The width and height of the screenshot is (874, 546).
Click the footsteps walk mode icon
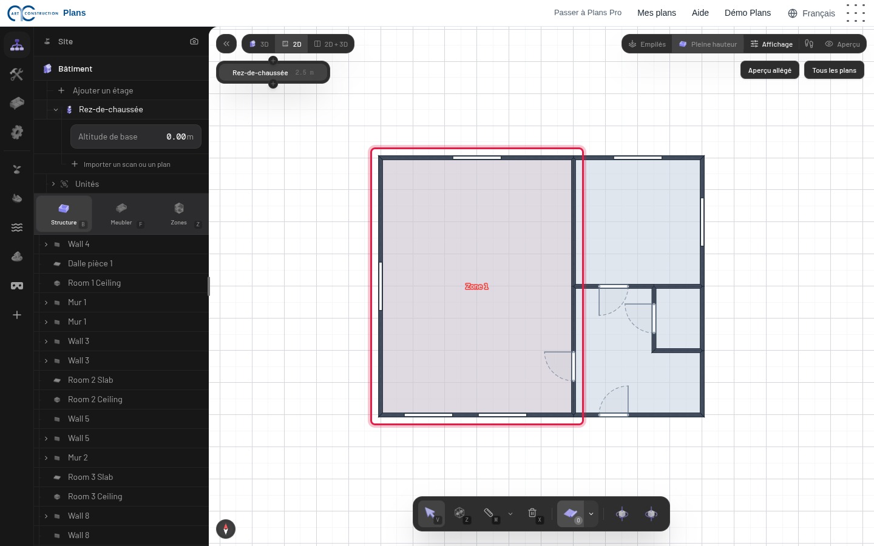tap(809, 44)
